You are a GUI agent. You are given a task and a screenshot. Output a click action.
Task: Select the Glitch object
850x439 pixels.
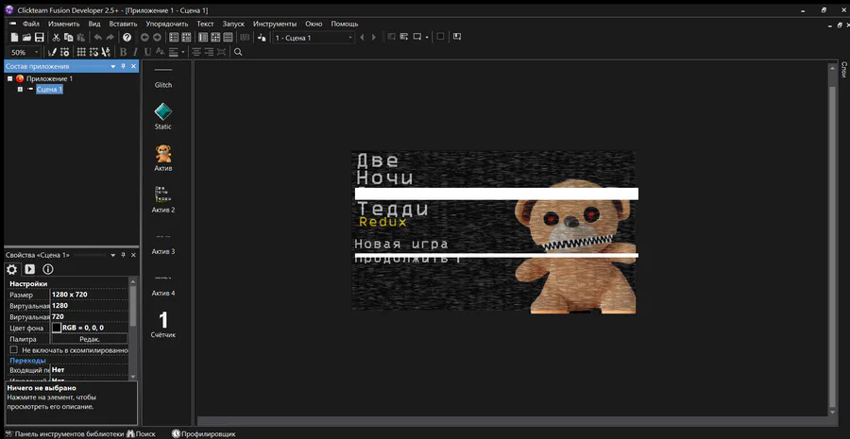pyautogui.click(x=162, y=71)
